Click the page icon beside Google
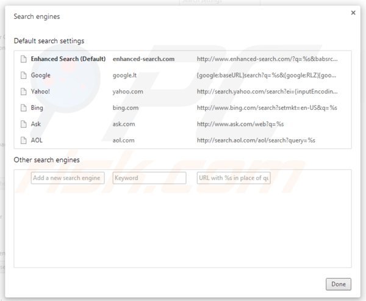The image size is (366, 301). 23,75
